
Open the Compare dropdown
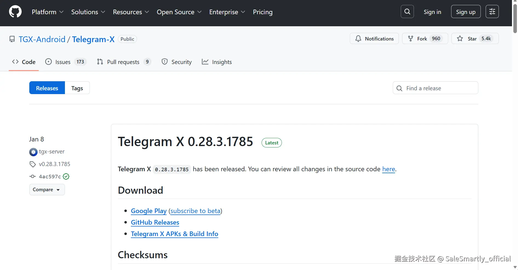pos(47,190)
